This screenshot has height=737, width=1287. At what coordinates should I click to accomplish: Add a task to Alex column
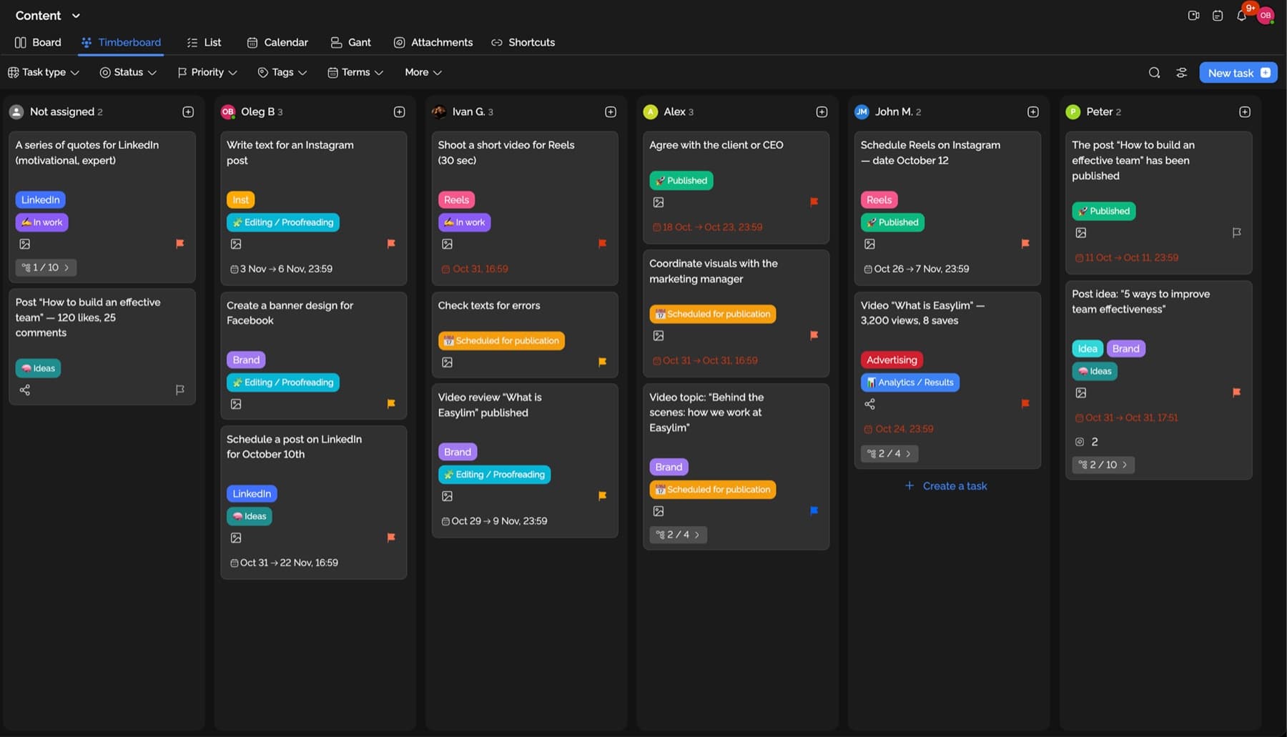822,112
